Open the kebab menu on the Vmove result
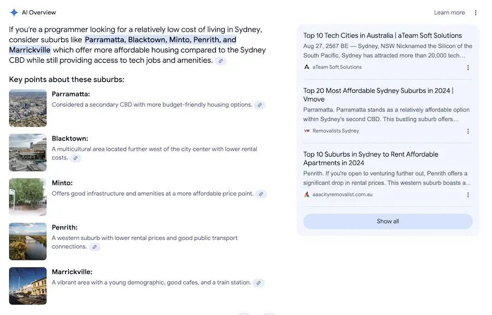492x315 pixels. tap(468, 131)
